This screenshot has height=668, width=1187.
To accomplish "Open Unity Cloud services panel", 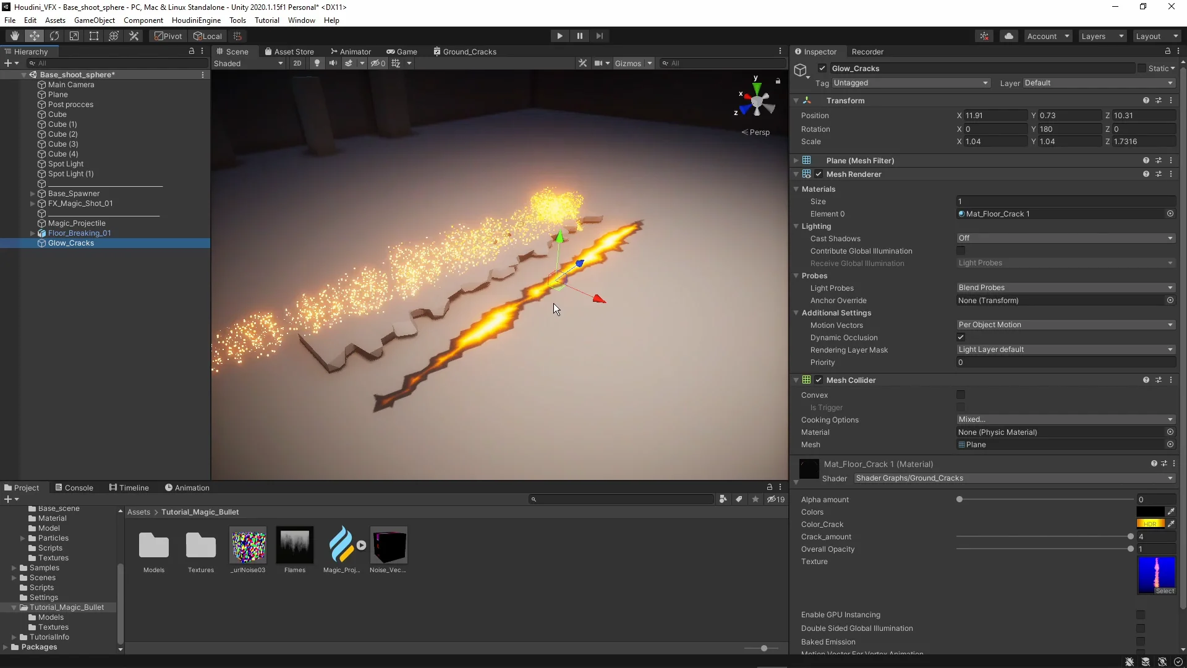I will click(1009, 36).
